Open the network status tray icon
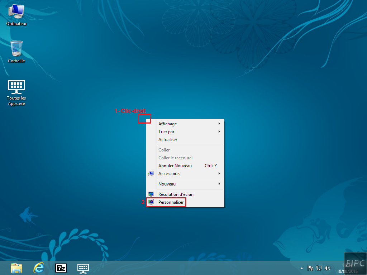 pos(319,268)
